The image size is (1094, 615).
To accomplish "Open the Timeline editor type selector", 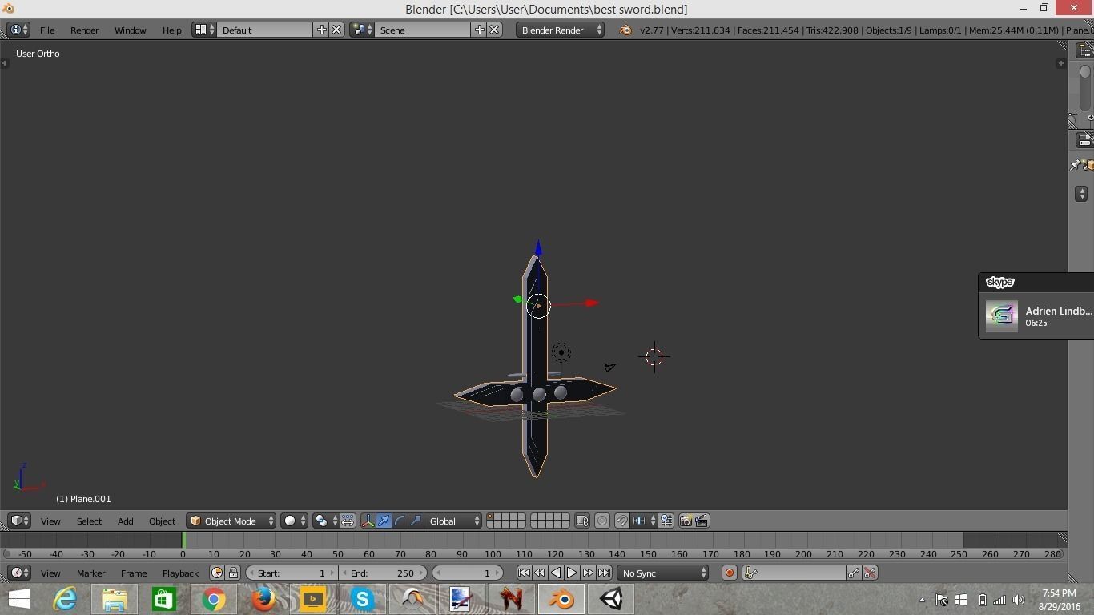I will [19, 573].
